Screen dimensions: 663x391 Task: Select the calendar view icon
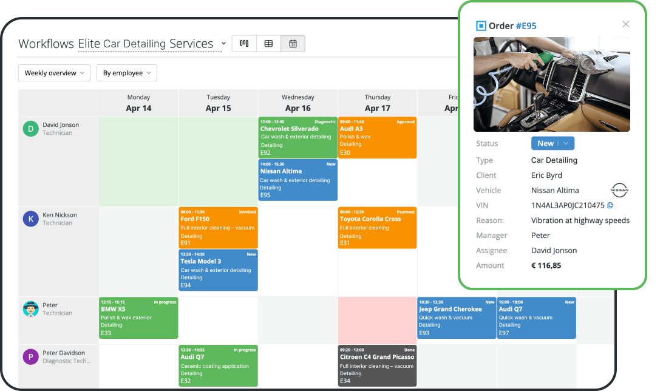[x=293, y=43]
